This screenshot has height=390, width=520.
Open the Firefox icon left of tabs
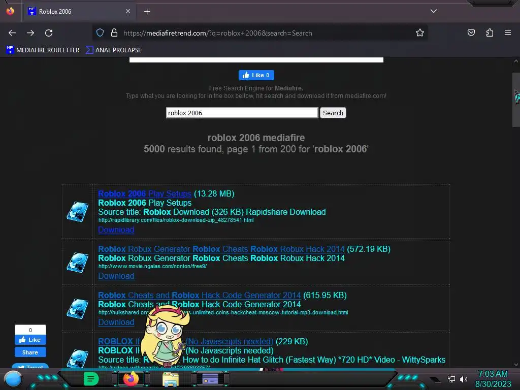[x=10, y=11]
